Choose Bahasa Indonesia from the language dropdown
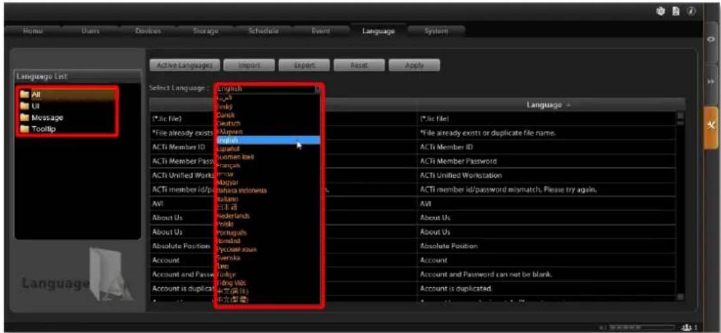 pos(269,191)
